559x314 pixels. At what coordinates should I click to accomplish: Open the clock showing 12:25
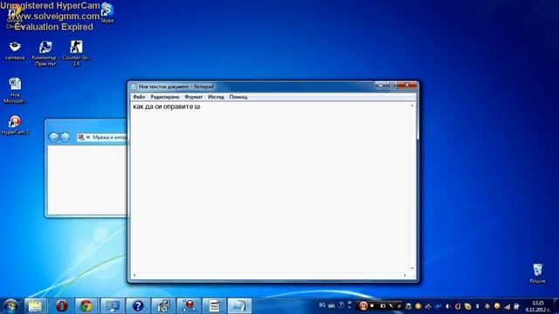coord(538,306)
